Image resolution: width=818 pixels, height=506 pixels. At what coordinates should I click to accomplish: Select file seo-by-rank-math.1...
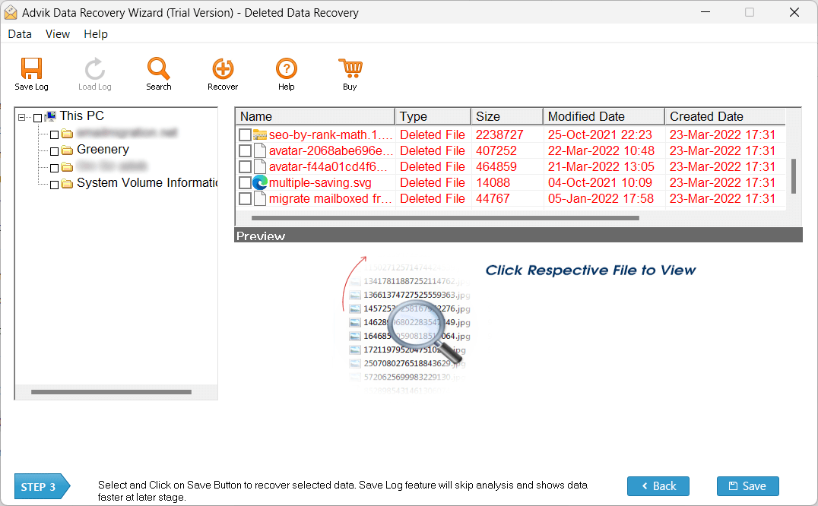331,135
